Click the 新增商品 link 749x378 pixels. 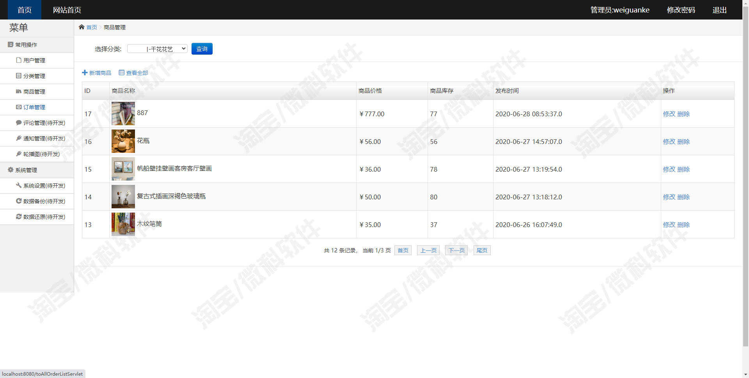[100, 73]
